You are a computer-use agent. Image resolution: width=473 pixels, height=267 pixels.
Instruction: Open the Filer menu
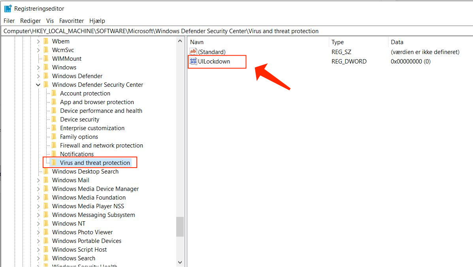coord(9,21)
